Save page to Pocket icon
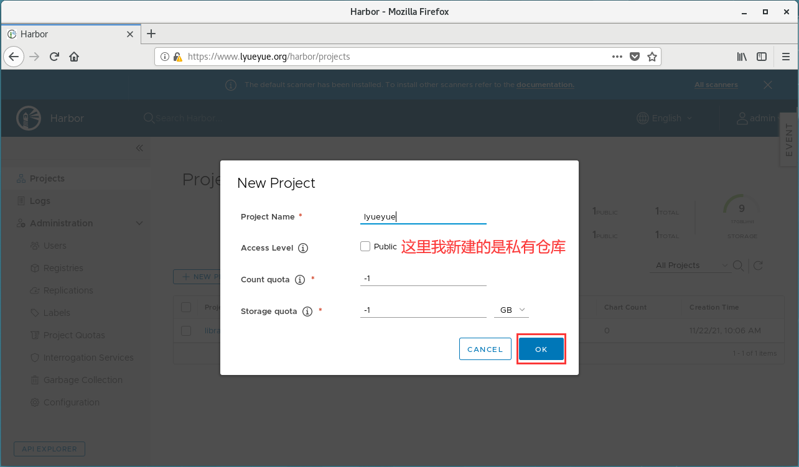Image resolution: width=799 pixels, height=467 pixels. 635,57
